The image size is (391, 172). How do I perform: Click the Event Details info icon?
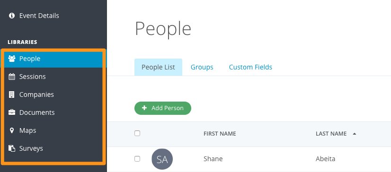click(x=12, y=16)
